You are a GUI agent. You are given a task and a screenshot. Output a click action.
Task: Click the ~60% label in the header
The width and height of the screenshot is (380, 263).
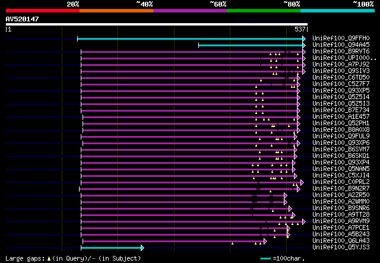coord(218,4)
